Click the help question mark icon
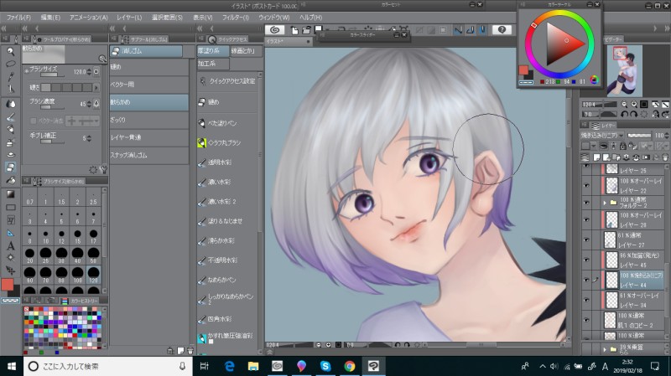 (x=503, y=29)
